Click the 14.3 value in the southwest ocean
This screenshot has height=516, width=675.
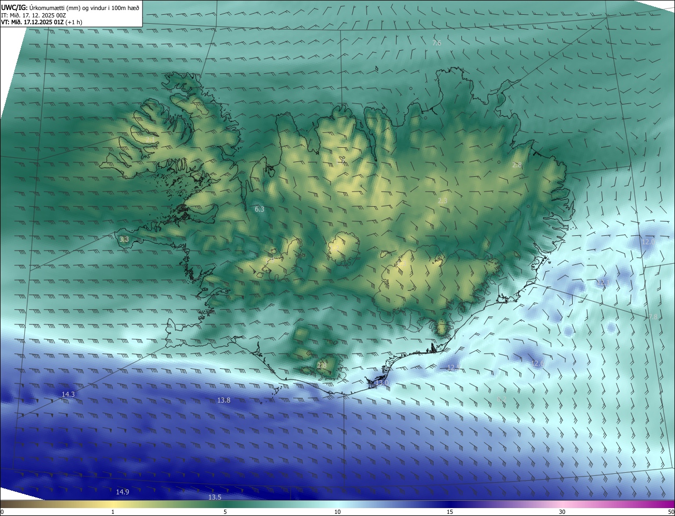68,394
